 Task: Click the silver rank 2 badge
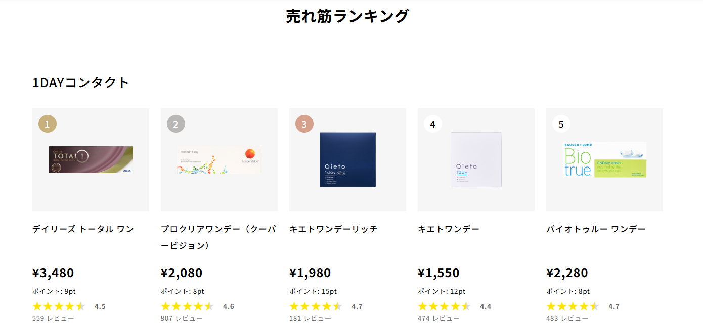point(176,124)
